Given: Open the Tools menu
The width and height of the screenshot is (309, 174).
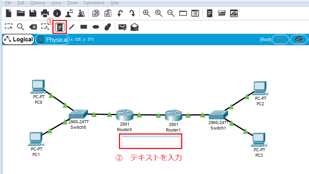Looking at the screenshot, I should click(72, 3).
